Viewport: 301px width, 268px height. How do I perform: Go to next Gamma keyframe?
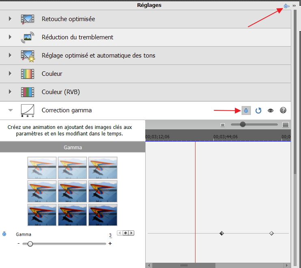pyautogui.click(x=131, y=233)
